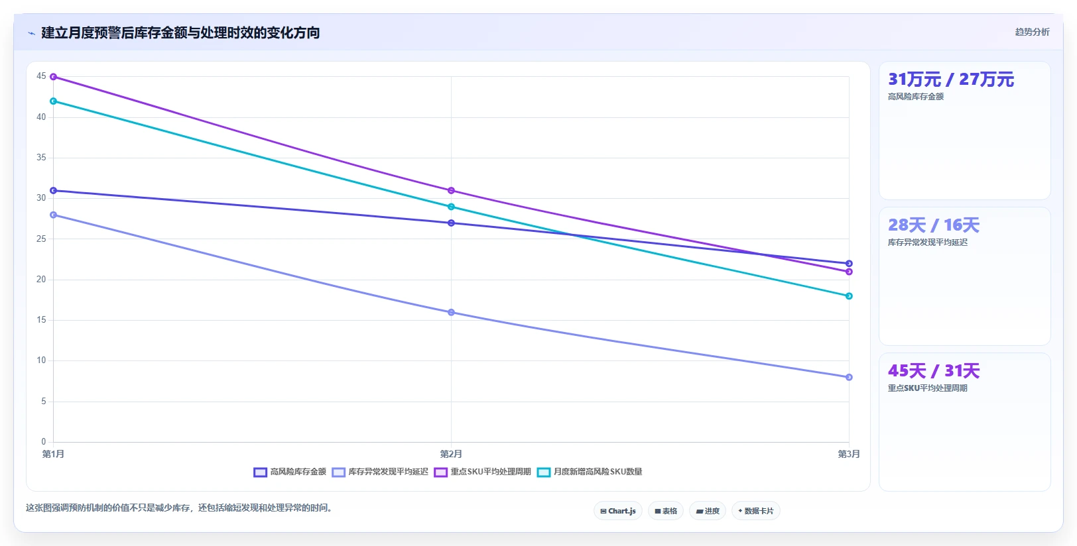Click the 31万元 / 27万元 stat value

[951, 80]
